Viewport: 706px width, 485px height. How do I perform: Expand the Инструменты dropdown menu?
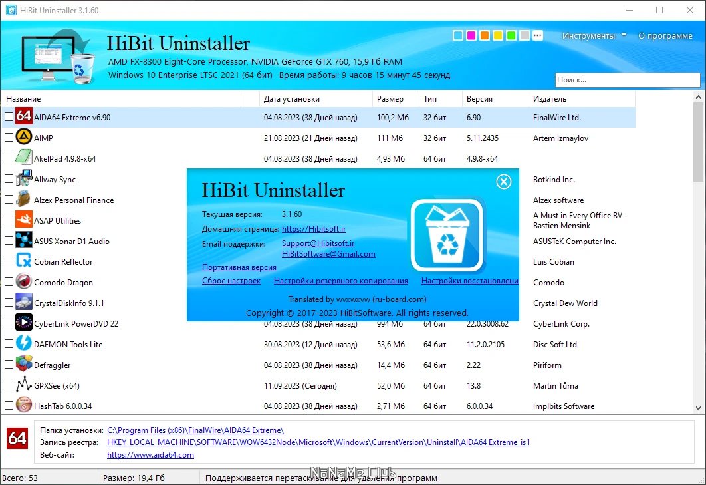(594, 36)
